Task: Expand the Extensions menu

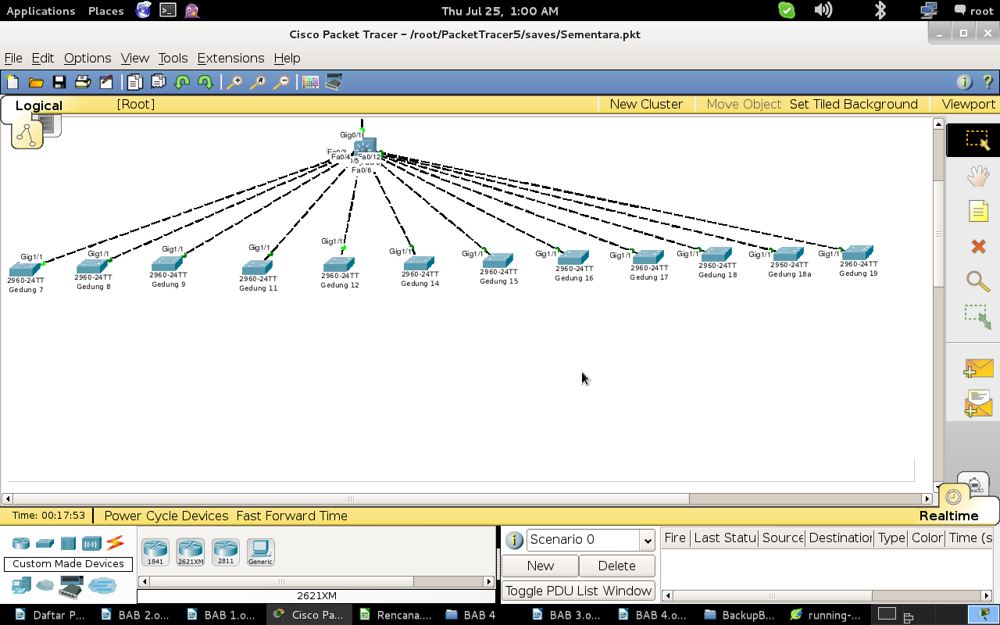Action: coord(230,58)
